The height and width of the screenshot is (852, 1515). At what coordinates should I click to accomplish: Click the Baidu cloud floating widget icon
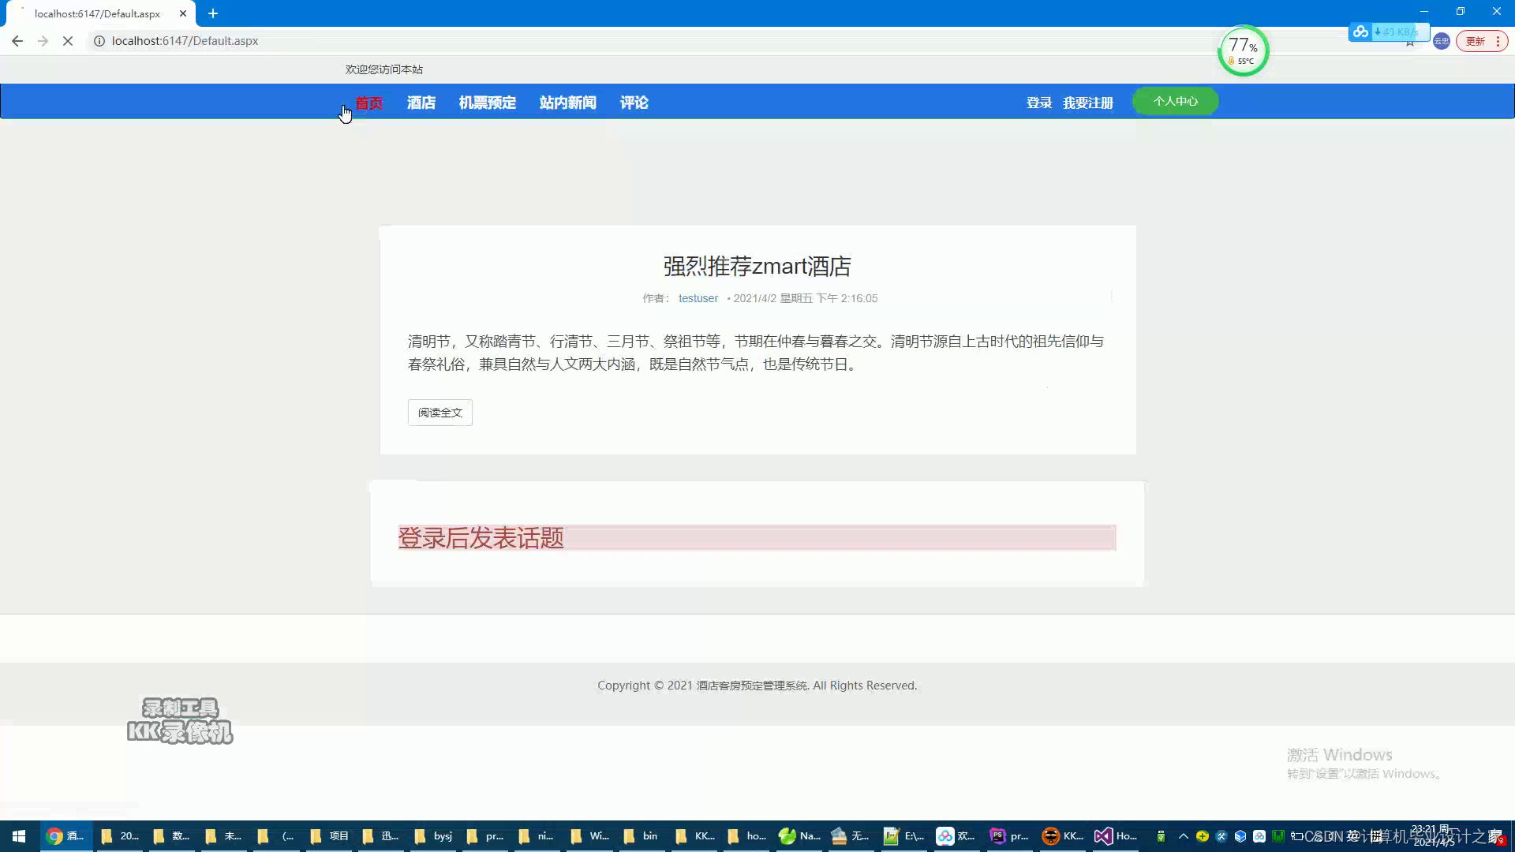pos(1360,32)
